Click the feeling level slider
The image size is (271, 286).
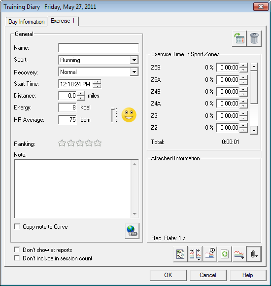[x=114, y=115]
